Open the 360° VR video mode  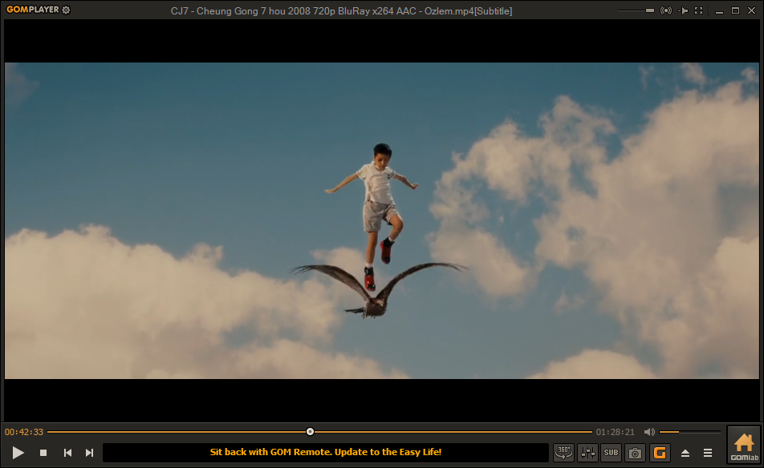pyautogui.click(x=563, y=453)
